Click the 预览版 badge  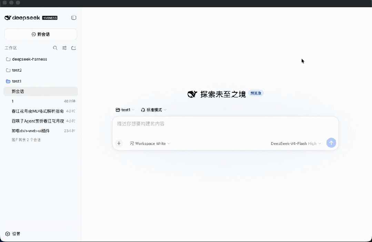256,93
